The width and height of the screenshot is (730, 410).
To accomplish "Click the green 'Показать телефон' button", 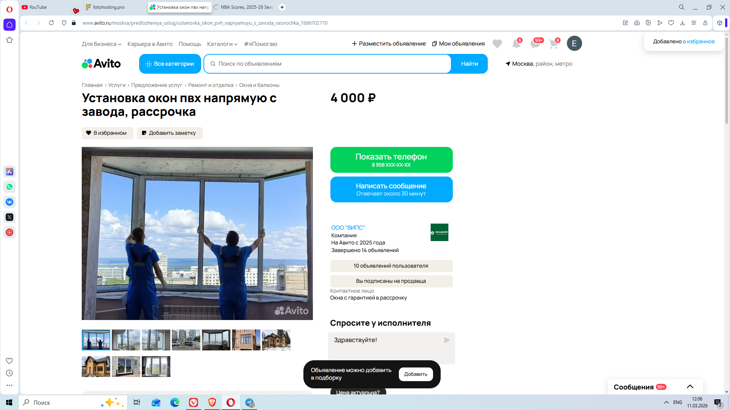I will [391, 160].
